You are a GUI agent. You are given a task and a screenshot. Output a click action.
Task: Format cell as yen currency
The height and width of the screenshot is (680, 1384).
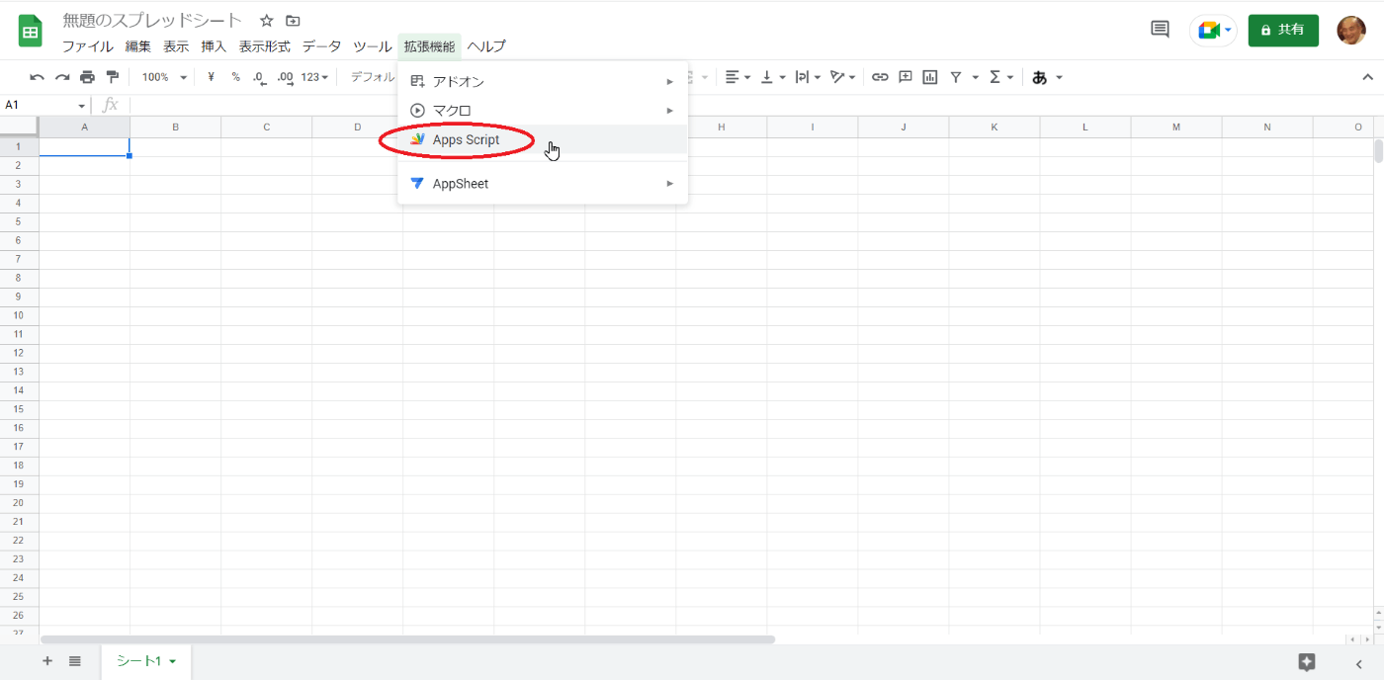click(x=211, y=77)
